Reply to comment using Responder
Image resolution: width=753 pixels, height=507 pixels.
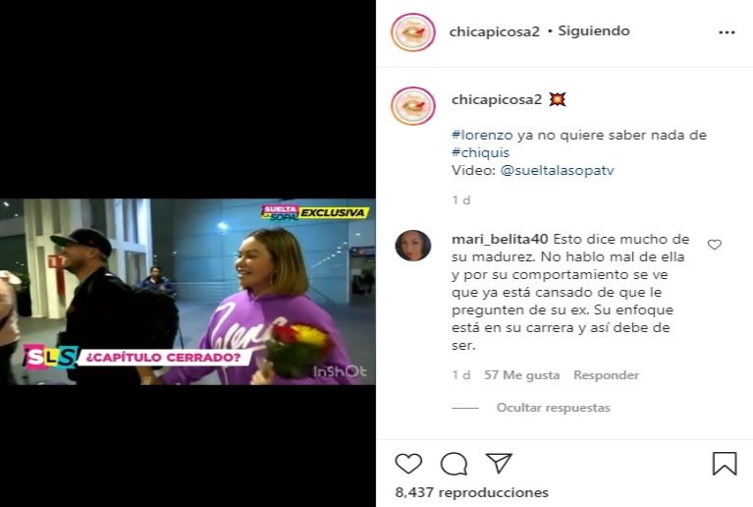click(x=606, y=374)
